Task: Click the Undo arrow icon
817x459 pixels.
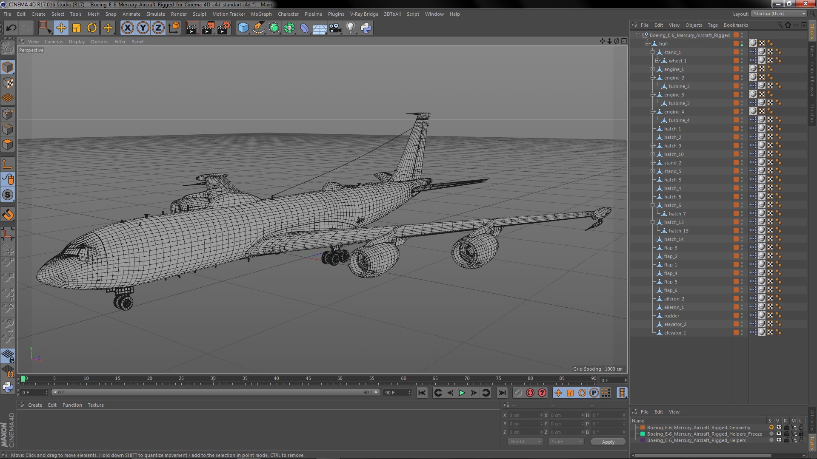Action: 11,28
